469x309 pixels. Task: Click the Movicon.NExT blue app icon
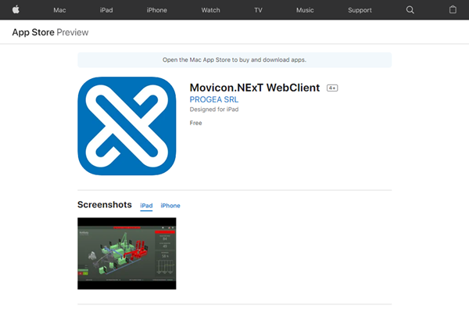[x=127, y=126]
